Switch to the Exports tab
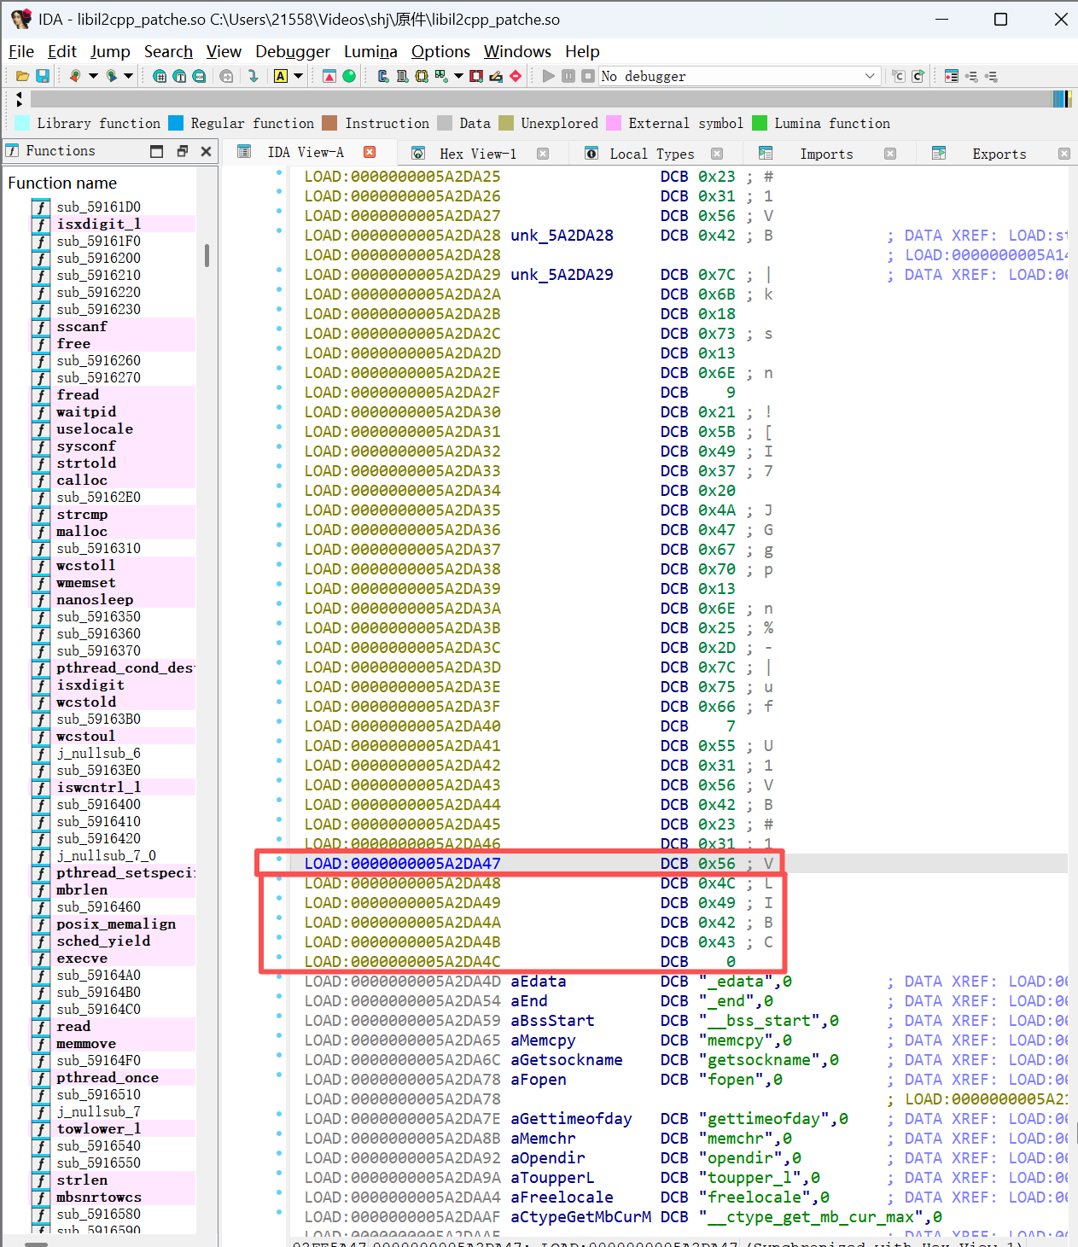 click(999, 154)
